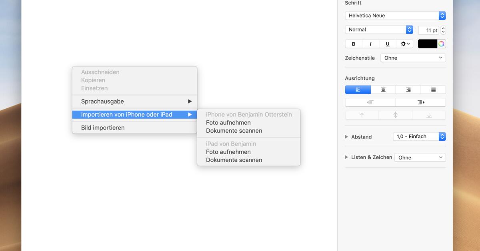Click the Kopieren menu entry
Viewport: 480px width, 251px height.
pyautogui.click(x=135, y=80)
